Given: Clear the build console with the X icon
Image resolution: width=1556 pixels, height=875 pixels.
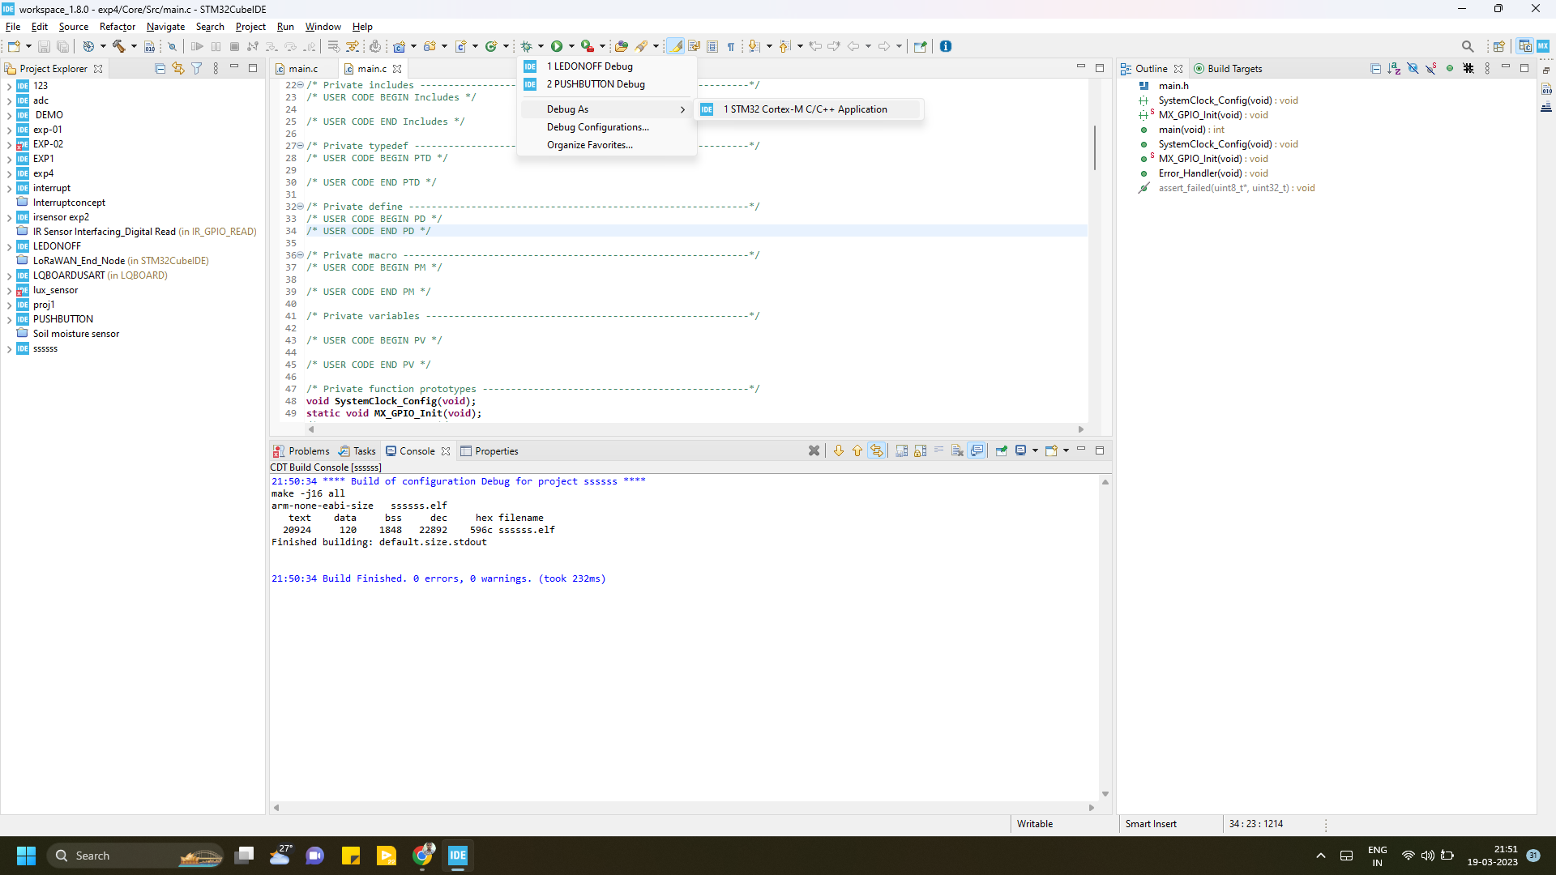Looking at the screenshot, I should point(814,450).
